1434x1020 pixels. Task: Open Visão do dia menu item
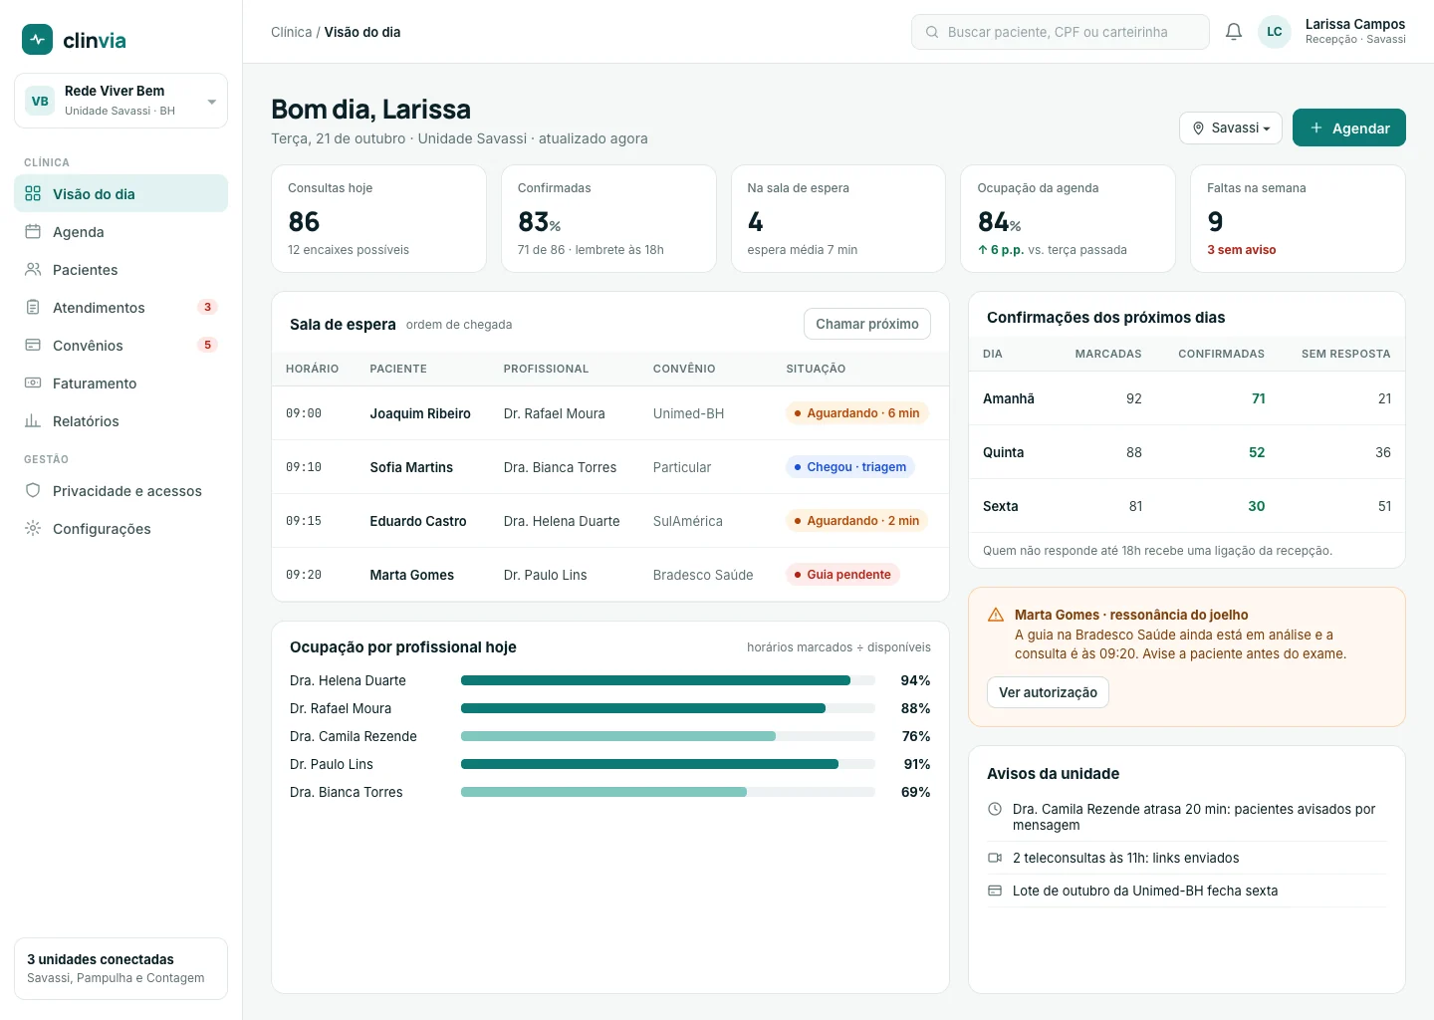point(120,194)
